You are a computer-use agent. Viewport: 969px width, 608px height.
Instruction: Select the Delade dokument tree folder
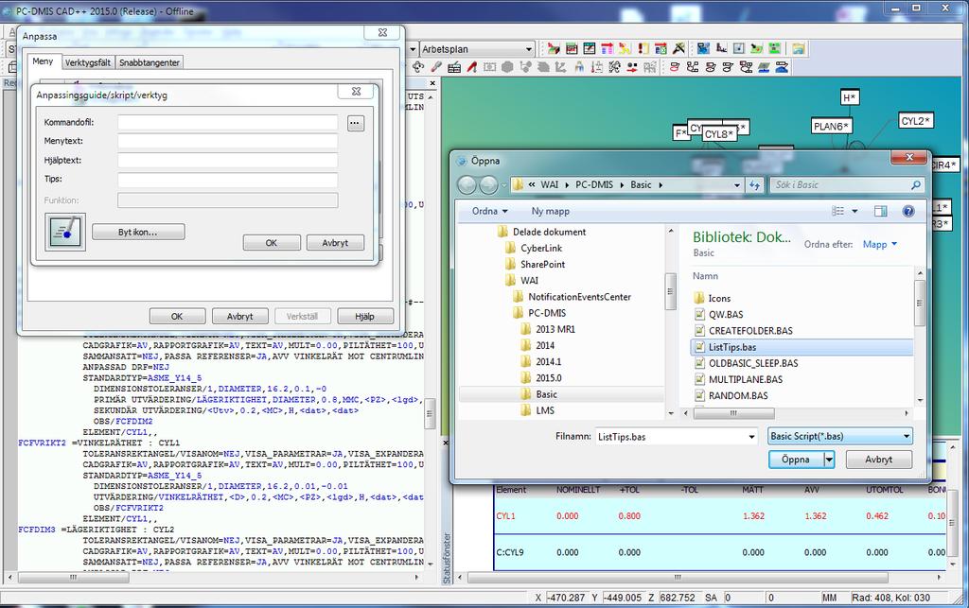click(549, 232)
